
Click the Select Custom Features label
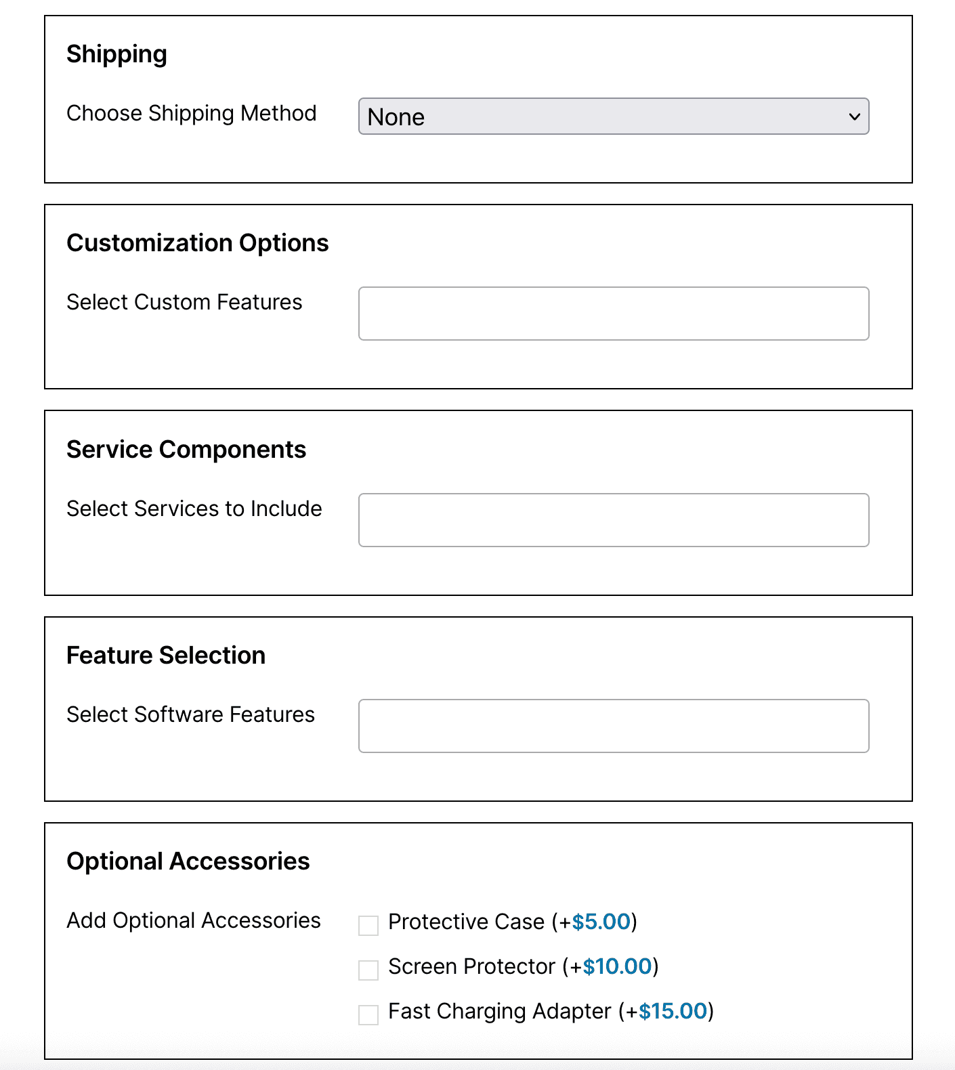[184, 302]
